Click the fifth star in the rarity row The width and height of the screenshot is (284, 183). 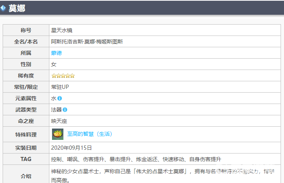(73, 76)
